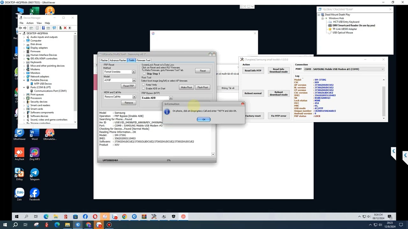Click OK in the Information dialog
The image size is (408, 229).
click(x=204, y=119)
